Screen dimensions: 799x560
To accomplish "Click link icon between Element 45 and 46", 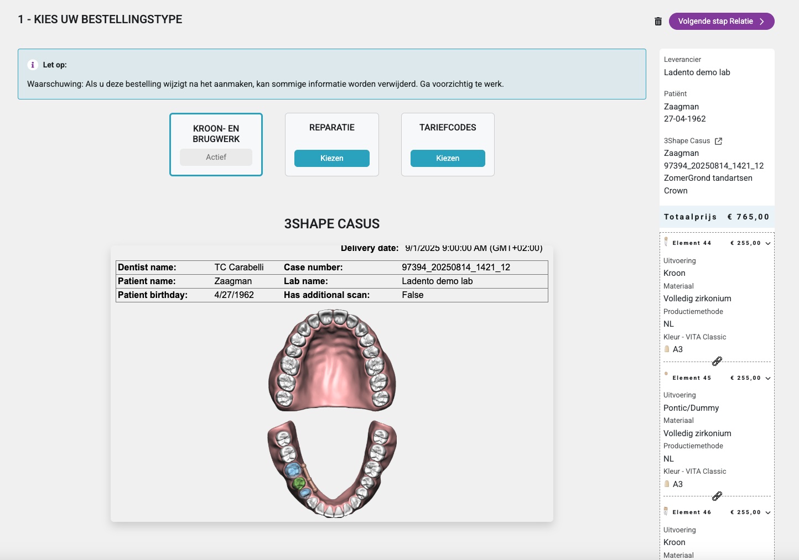I will pyautogui.click(x=717, y=496).
